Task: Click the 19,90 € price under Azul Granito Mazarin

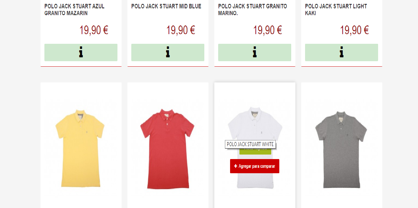Action: pos(94,30)
